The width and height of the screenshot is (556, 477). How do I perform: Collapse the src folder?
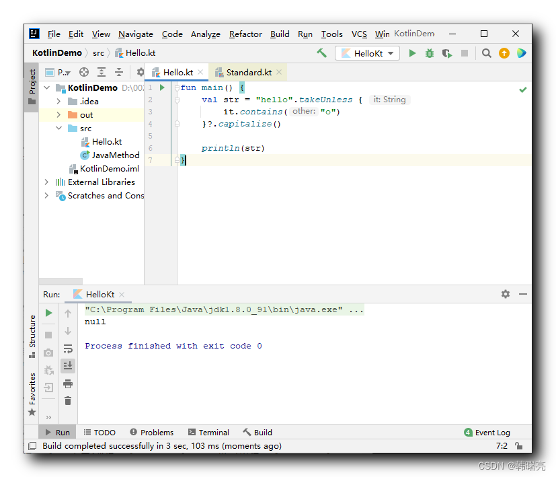(59, 129)
